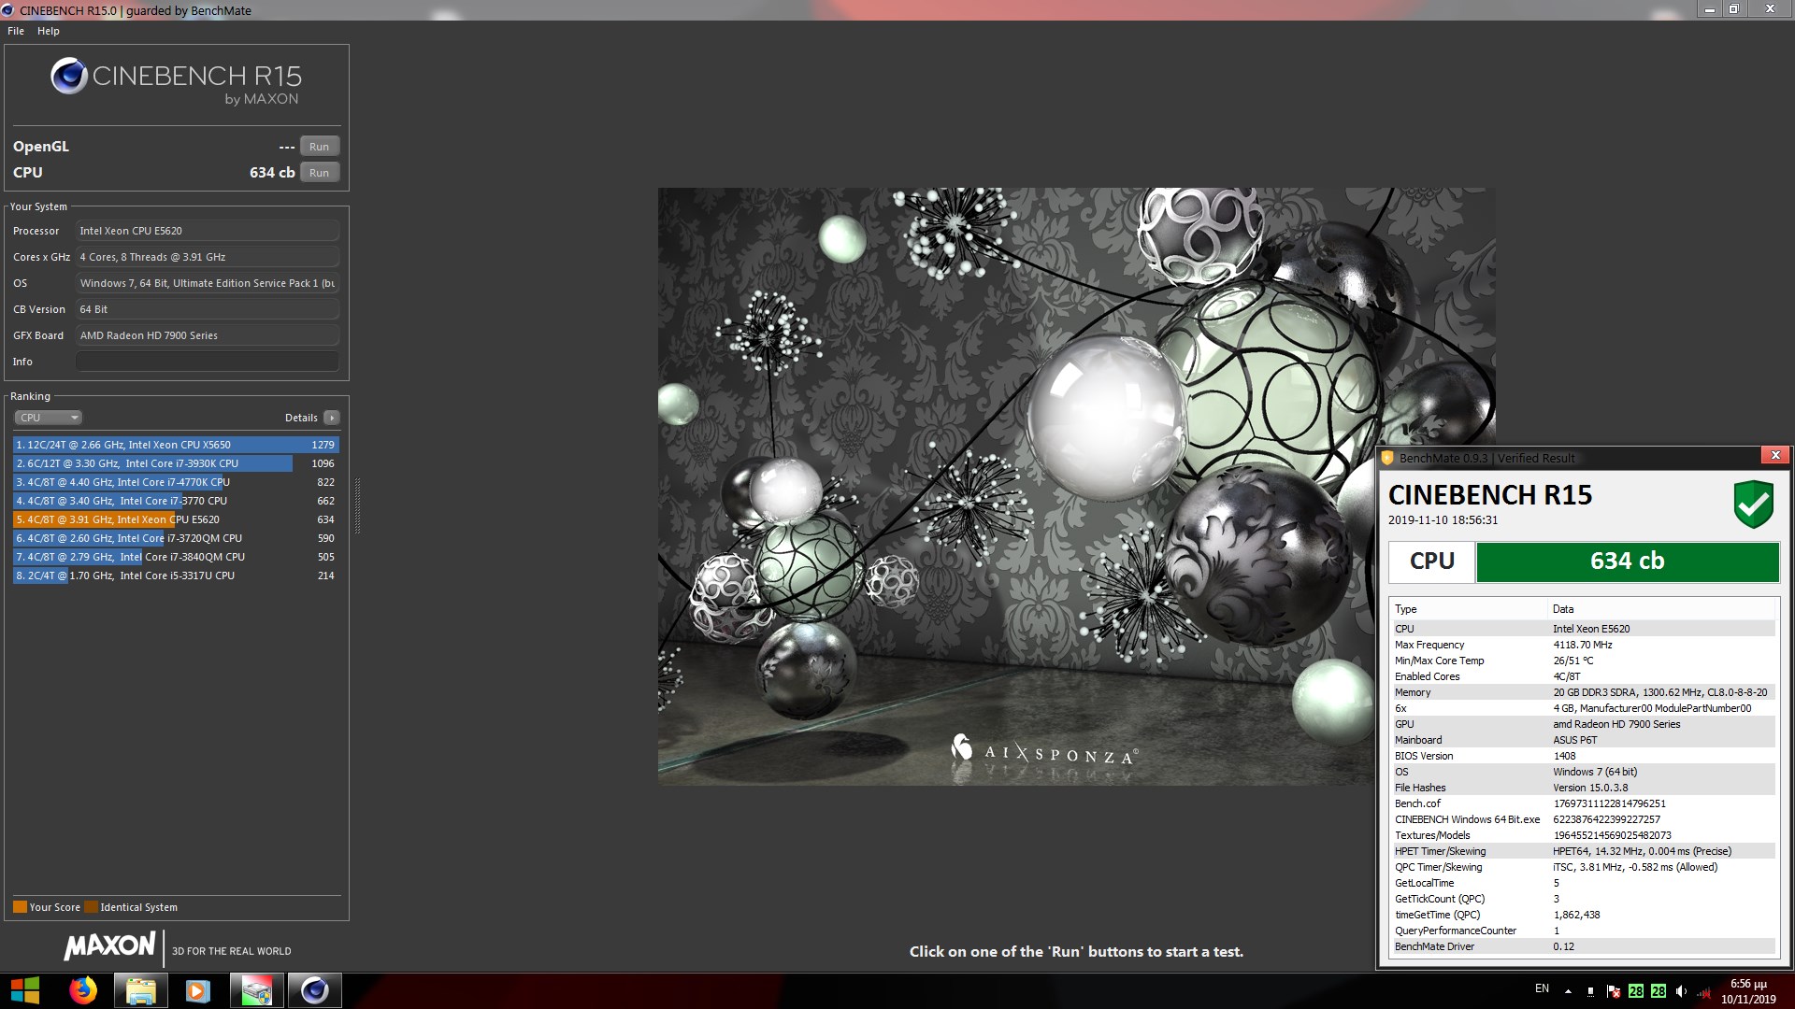Select the highlighted Xeon E5620 ranking row
Screen dimensions: 1795x1009
(x=176, y=519)
